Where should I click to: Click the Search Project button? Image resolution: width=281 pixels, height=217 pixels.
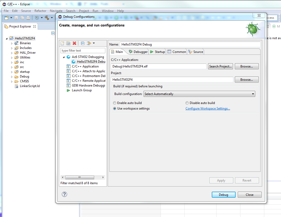pyautogui.click(x=221, y=66)
